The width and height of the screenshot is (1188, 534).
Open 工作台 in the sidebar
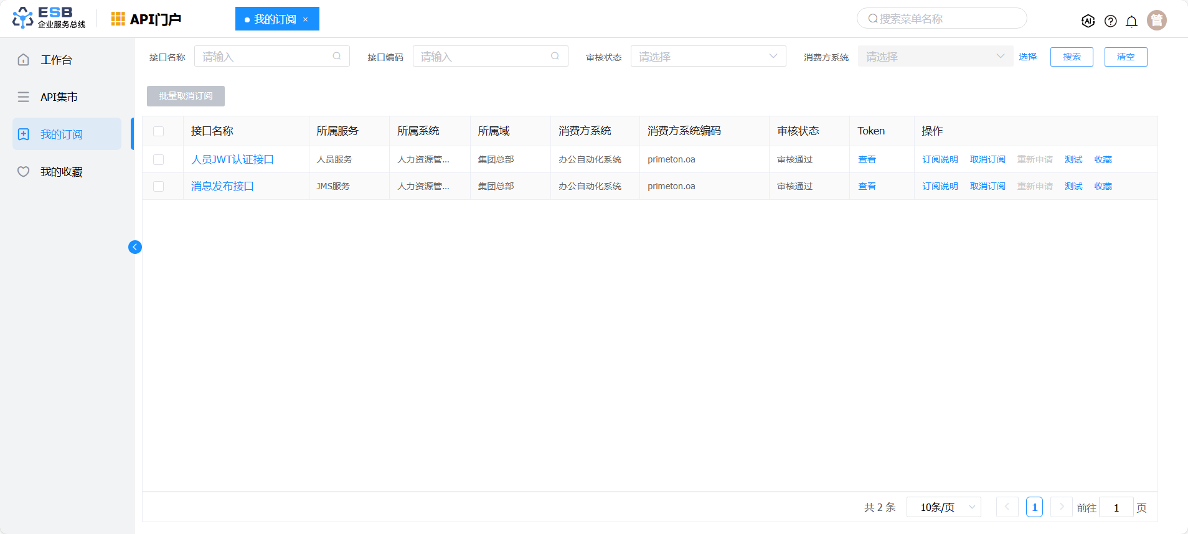point(56,60)
